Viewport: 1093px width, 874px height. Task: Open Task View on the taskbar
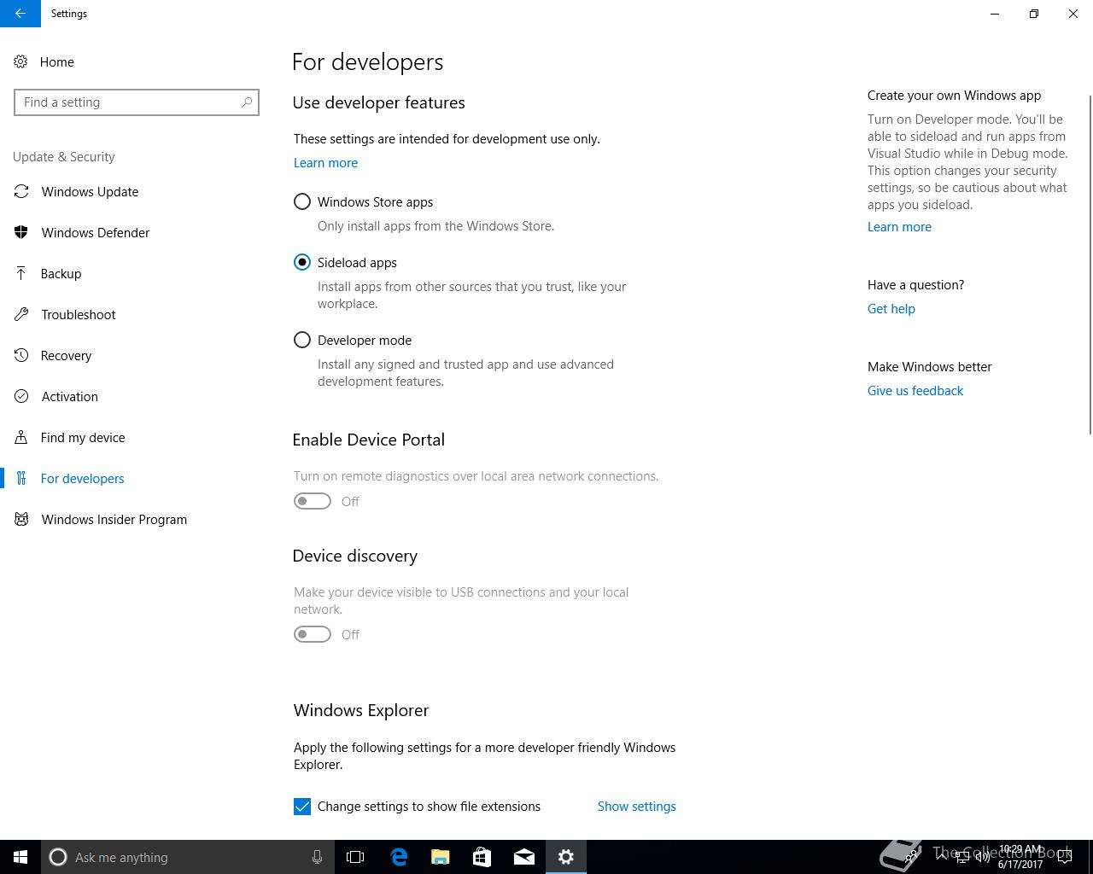pyautogui.click(x=355, y=857)
